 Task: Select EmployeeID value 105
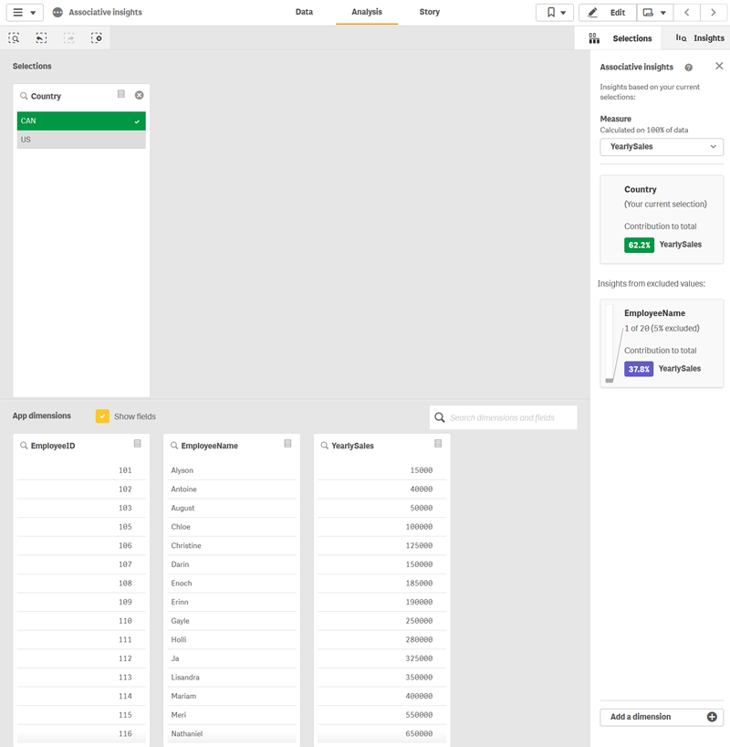[81, 527]
